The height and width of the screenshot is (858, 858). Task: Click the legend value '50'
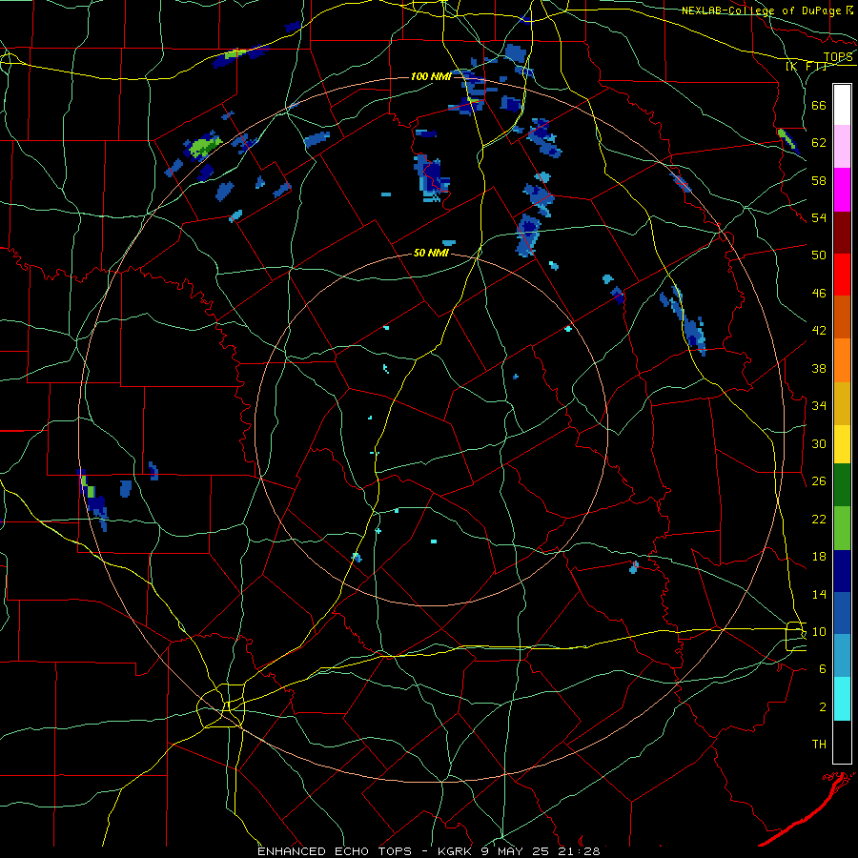(x=819, y=255)
